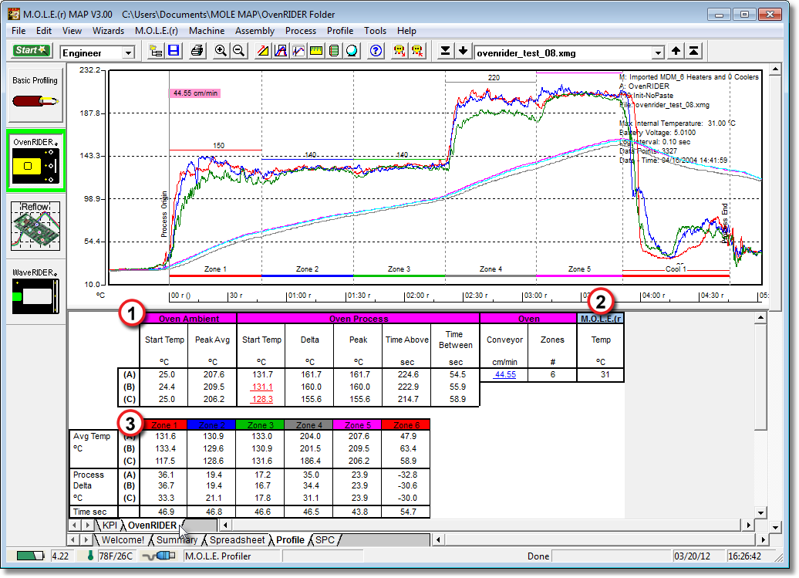Click the Zoom Out magnifier icon
This screenshot has height=578, width=799.
coord(238,51)
